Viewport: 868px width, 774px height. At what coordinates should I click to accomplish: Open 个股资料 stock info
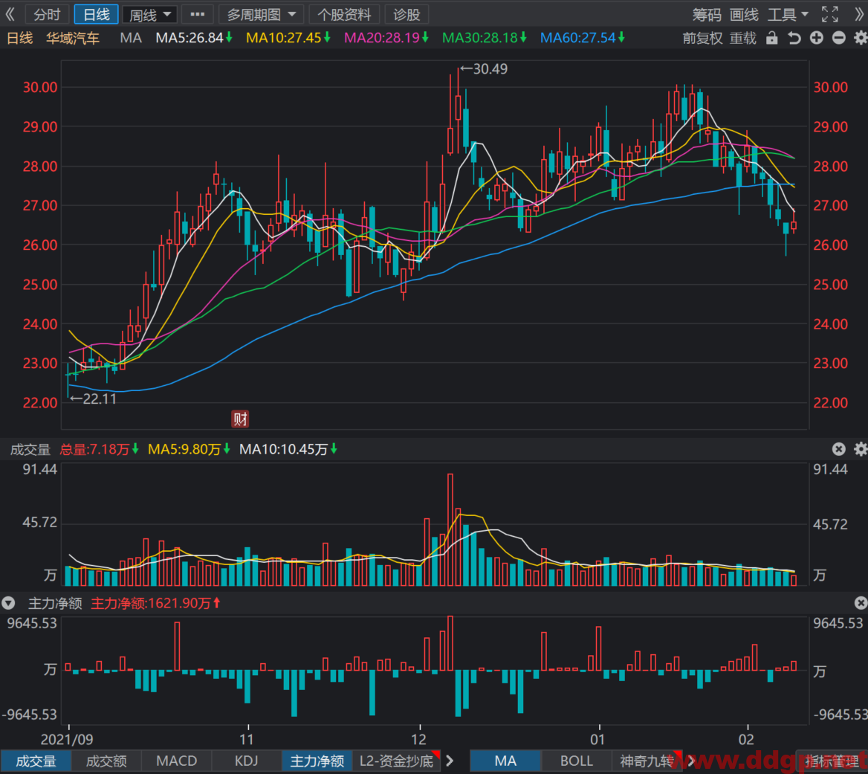tap(344, 14)
